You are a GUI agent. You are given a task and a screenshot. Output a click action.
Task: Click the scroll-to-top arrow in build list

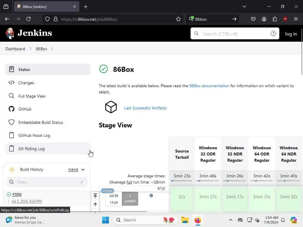tap(95, 196)
